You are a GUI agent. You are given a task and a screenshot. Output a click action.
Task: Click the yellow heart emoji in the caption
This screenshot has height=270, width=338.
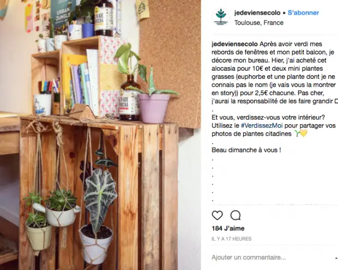click(304, 133)
